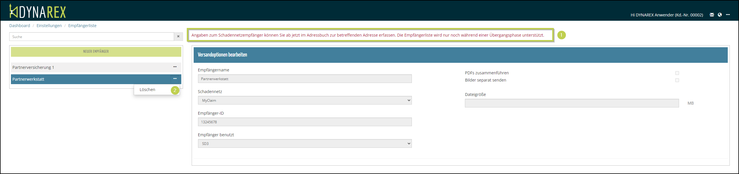Expand the Schadennetz dropdown
The height and width of the screenshot is (174, 739).
pos(304,100)
